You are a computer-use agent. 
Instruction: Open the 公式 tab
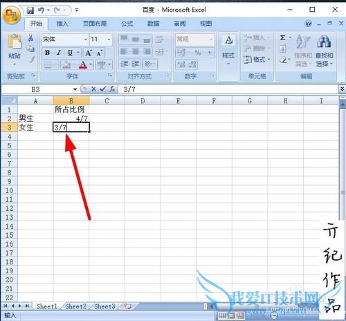tap(127, 24)
